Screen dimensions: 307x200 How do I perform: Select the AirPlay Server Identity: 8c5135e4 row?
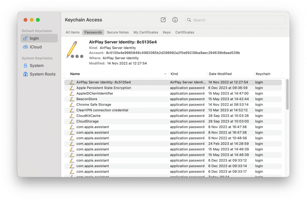click(173, 82)
